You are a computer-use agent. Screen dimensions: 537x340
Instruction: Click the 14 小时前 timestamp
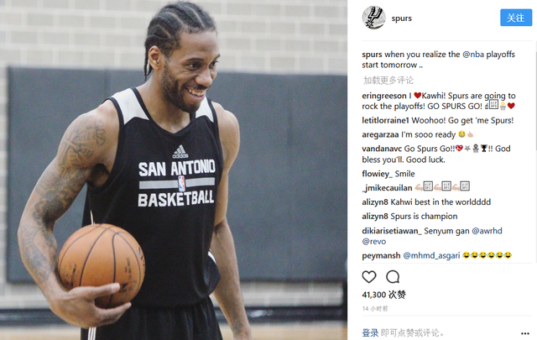point(375,308)
